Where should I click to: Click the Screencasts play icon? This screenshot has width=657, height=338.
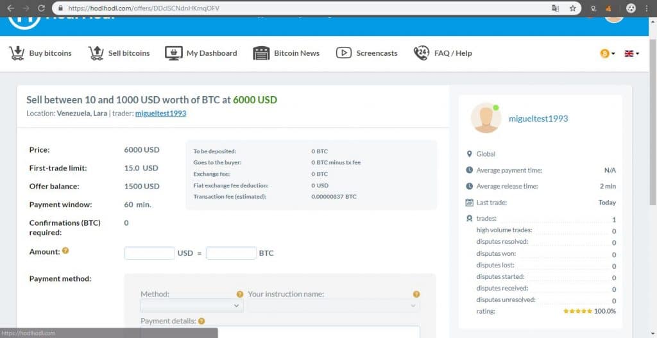click(x=344, y=53)
